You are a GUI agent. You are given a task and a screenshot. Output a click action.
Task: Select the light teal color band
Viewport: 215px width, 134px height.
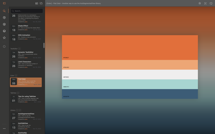point(130,84)
